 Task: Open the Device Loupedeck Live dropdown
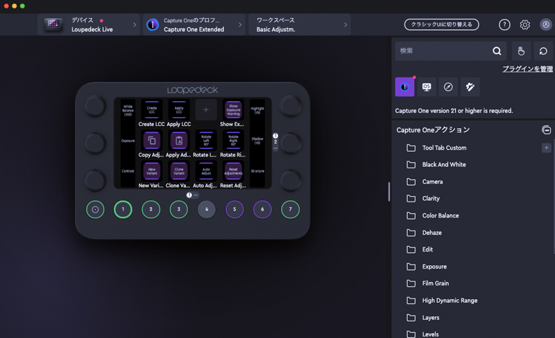[x=89, y=25]
